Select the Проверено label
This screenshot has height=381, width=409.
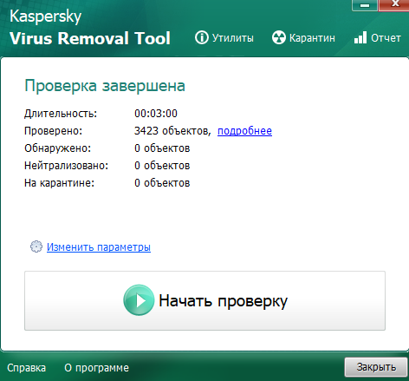[54, 131]
